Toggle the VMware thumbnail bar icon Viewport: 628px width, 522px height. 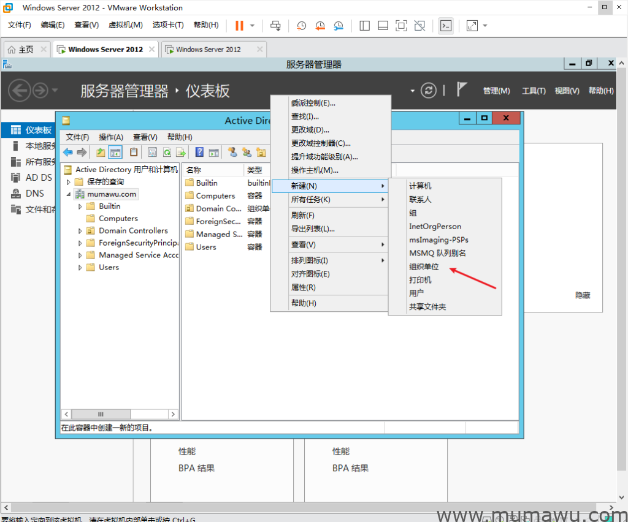[x=383, y=26]
